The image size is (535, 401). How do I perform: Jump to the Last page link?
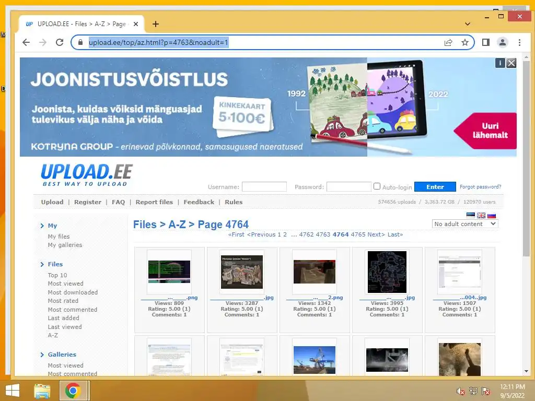(x=395, y=234)
